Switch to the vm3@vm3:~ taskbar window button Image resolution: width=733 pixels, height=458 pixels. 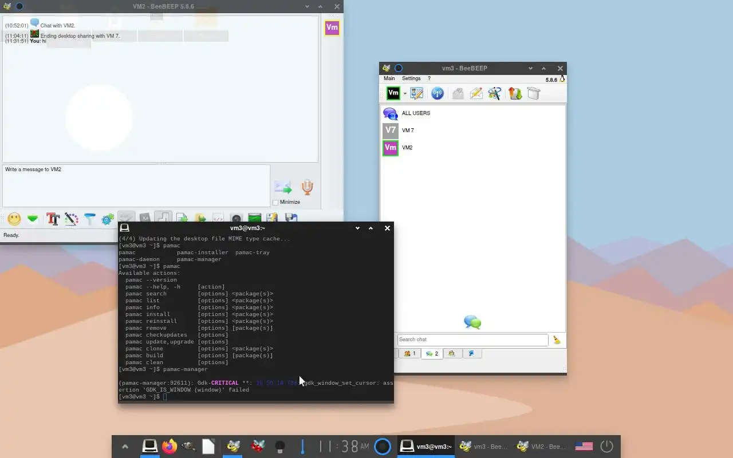[426, 447]
